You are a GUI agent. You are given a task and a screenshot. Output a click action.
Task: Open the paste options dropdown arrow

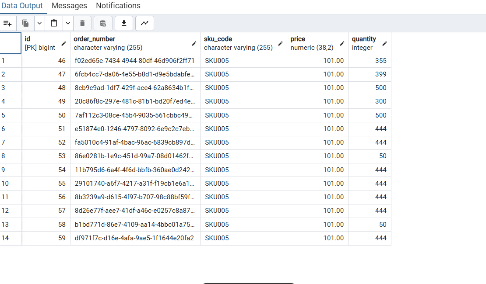68,23
